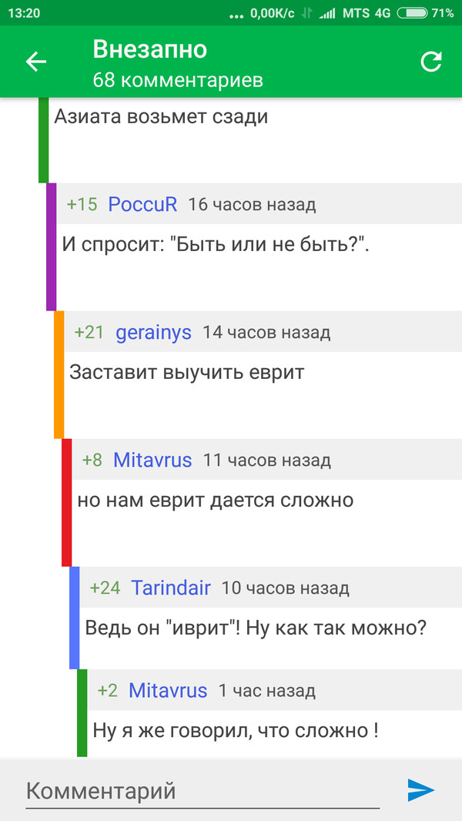The height and width of the screenshot is (821, 462).
Task: Tap the +15 rating on РоссиR's comment
Action: [x=82, y=204]
